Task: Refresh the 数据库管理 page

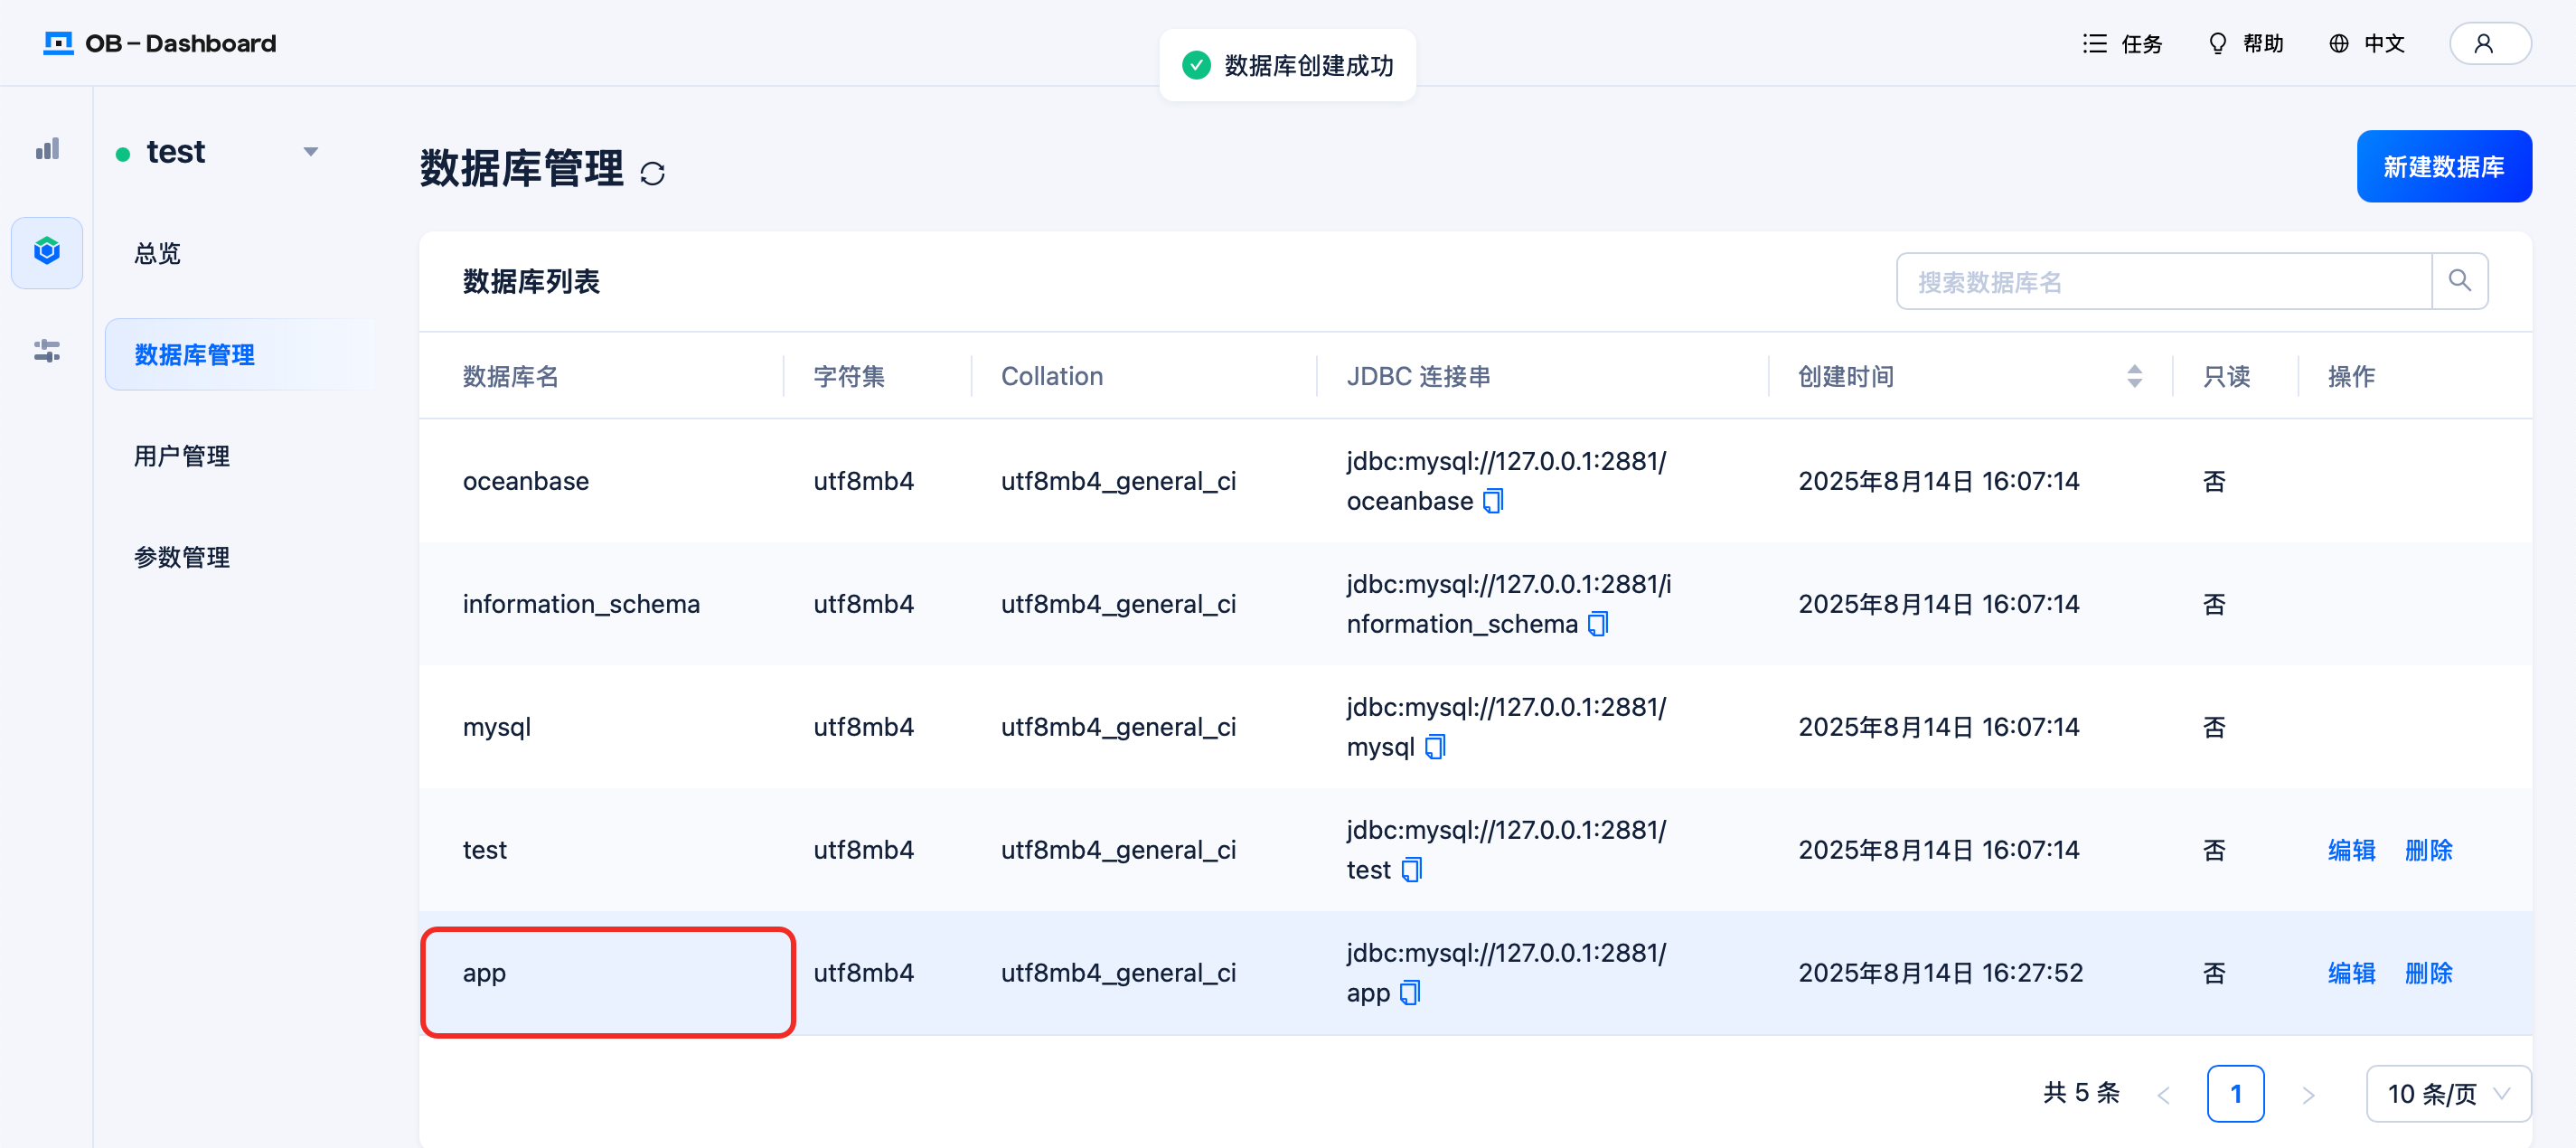Action: (x=652, y=174)
